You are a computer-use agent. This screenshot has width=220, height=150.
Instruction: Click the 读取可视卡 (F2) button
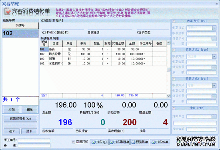20,119
